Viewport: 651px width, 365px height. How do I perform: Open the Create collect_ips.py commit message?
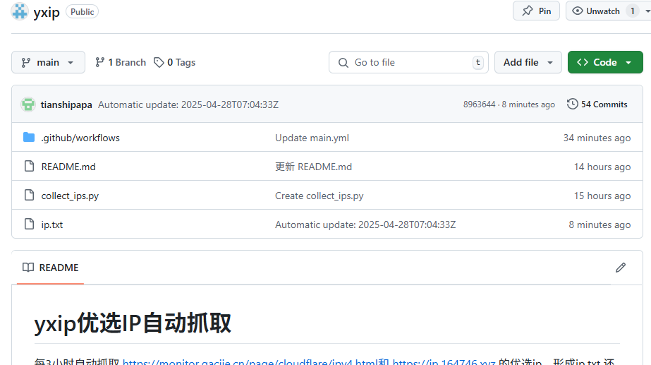pyautogui.click(x=320, y=196)
